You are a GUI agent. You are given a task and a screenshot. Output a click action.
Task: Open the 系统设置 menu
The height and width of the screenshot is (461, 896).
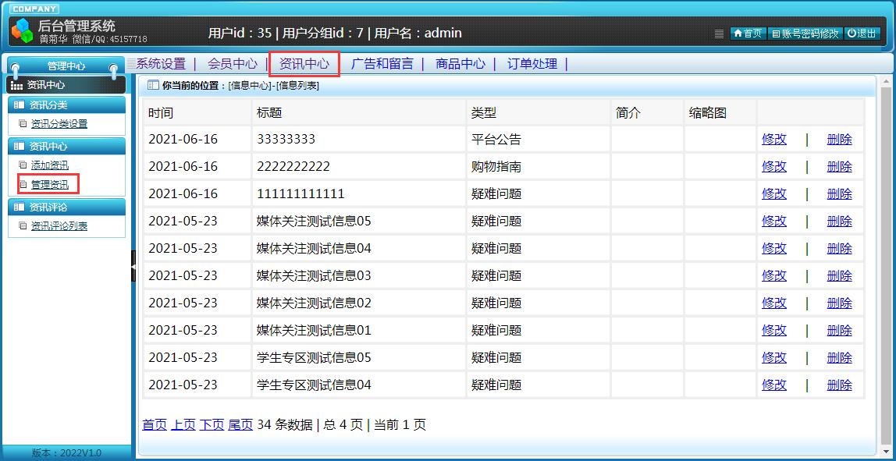[x=161, y=63]
